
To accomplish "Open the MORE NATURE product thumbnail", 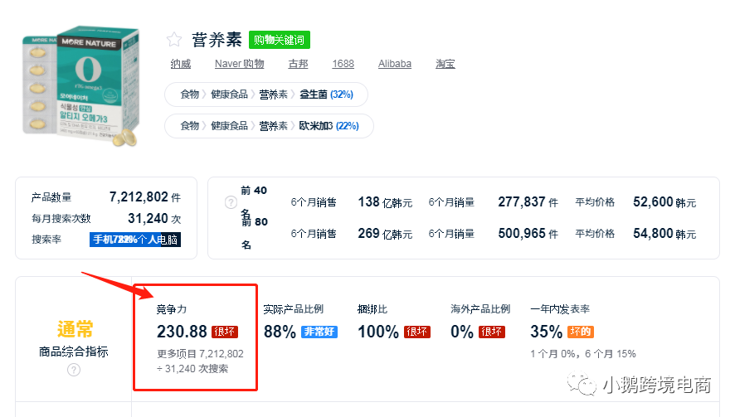I will 80,86.
